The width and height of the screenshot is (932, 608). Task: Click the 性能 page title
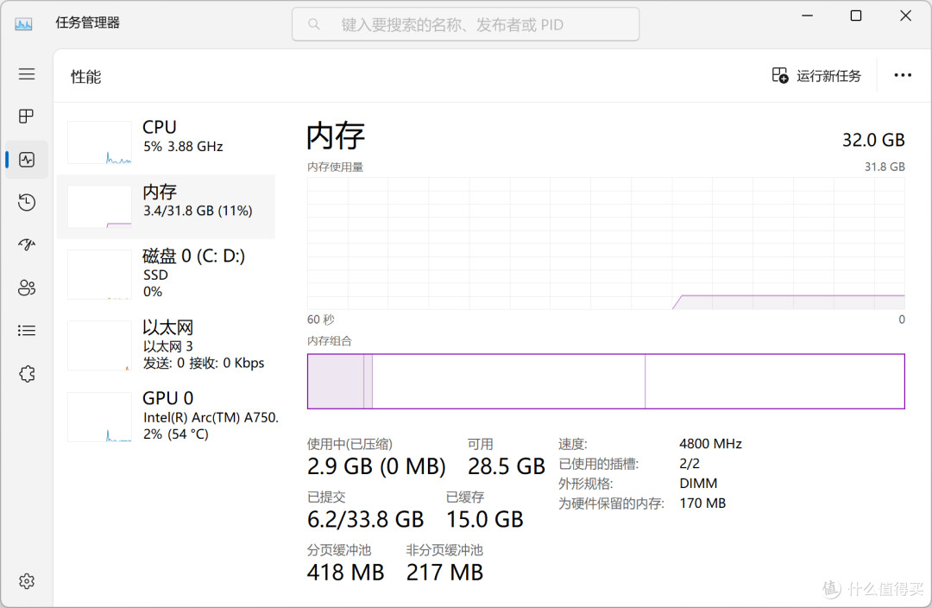point(86,77)
